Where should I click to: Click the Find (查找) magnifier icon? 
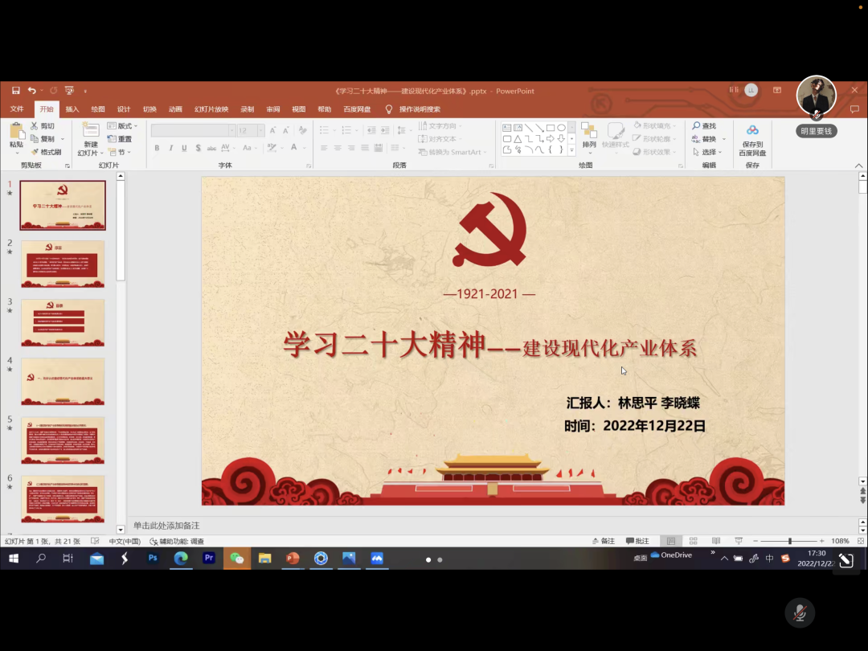tap(696, 126)
